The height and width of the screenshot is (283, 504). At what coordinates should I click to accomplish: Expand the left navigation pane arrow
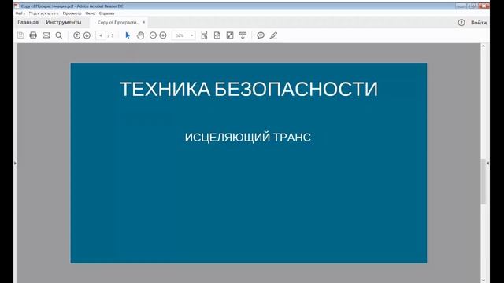[15, 163]
